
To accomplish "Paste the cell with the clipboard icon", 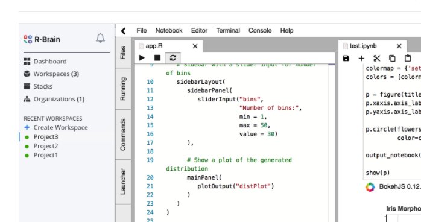I will pyautogui.click(x=408, y=58).
